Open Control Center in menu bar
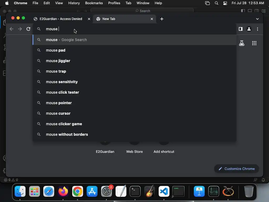This screenshot has height=202, width=269. [225, 3]
